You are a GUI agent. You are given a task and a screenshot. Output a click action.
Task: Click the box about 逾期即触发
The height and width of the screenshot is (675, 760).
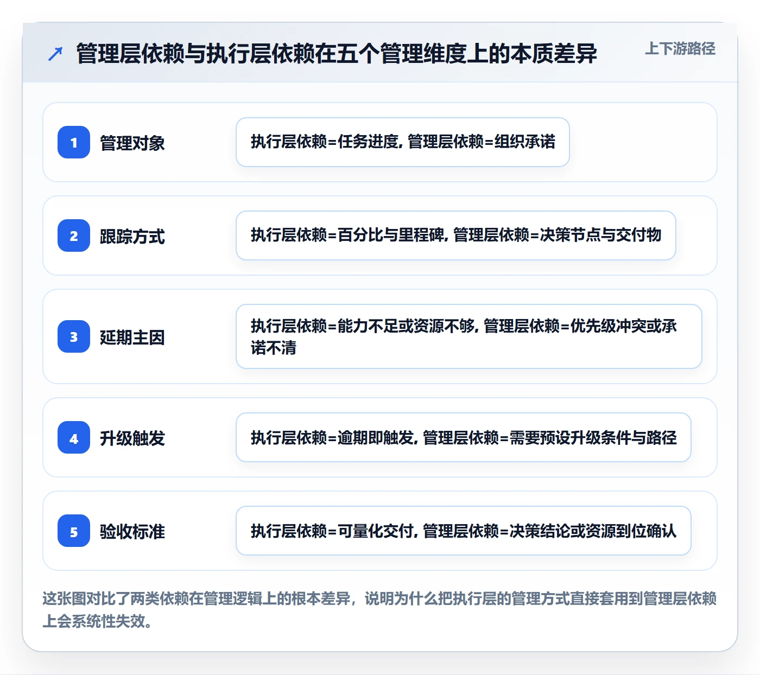(464, 437)
